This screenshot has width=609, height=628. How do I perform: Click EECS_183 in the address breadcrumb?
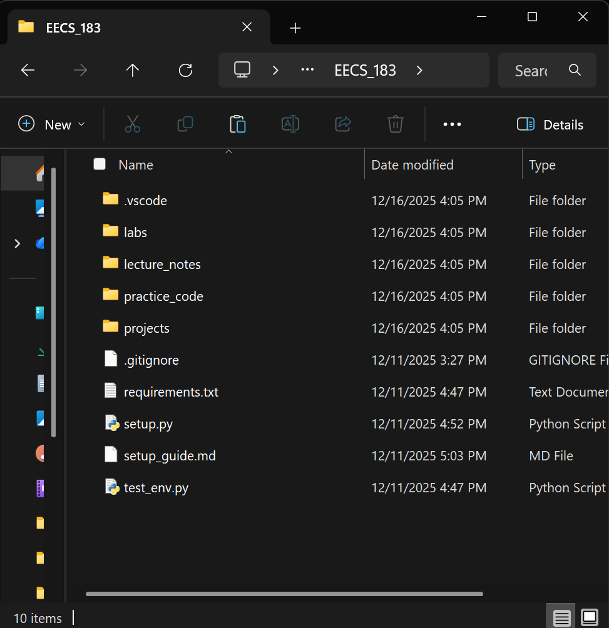pyautogui.click(x=365, y=71)
